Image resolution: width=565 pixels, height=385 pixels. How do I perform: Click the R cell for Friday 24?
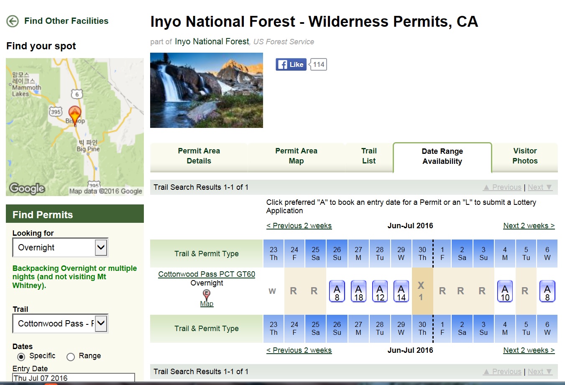coord(294,291)
